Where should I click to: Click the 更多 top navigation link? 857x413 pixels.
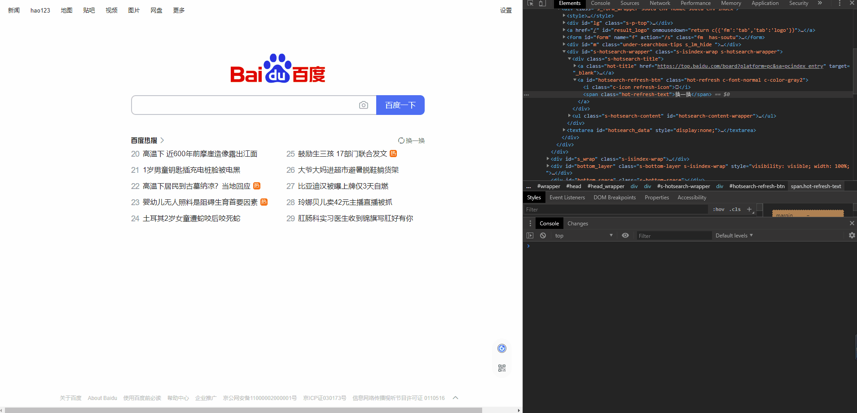[x=179, y=10]
